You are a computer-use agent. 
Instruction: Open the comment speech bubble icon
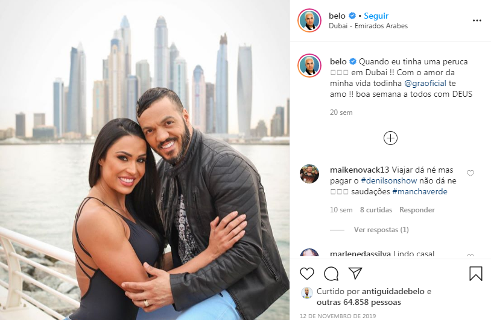tap(331, 274)
